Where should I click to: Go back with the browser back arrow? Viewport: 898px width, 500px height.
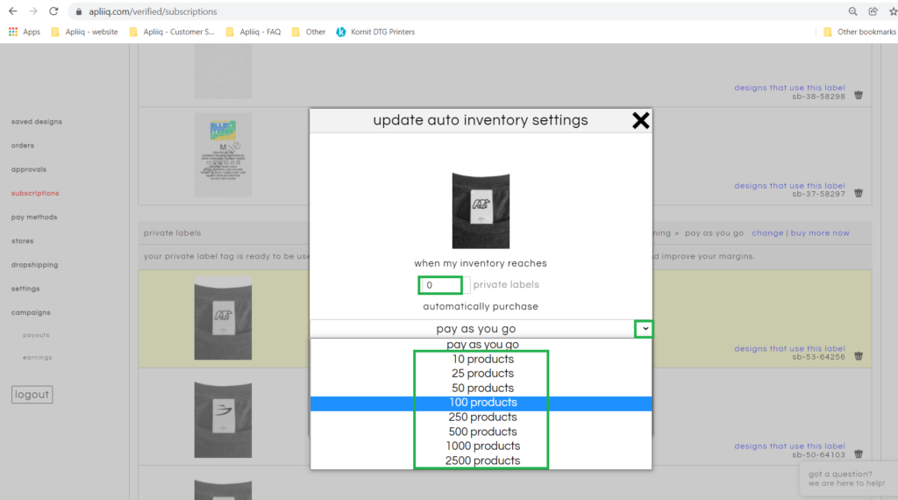[x=12, y=11]
